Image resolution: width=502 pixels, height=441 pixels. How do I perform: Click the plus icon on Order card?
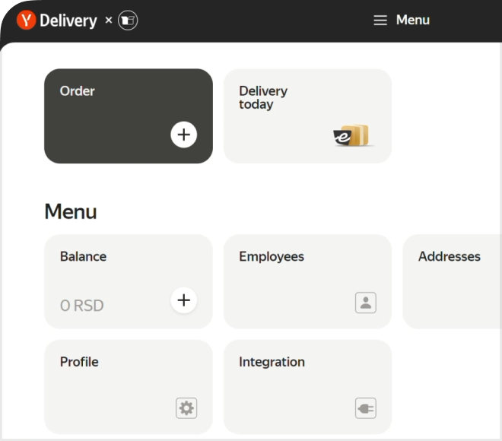click(184, 135)
